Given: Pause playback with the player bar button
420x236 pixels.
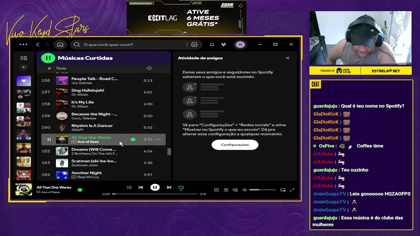Looking at the screenshot, I should [155, 187].
